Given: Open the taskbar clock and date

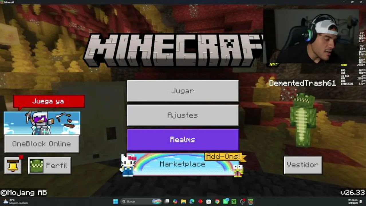Looking at the screenshot, I should point(353,201).
